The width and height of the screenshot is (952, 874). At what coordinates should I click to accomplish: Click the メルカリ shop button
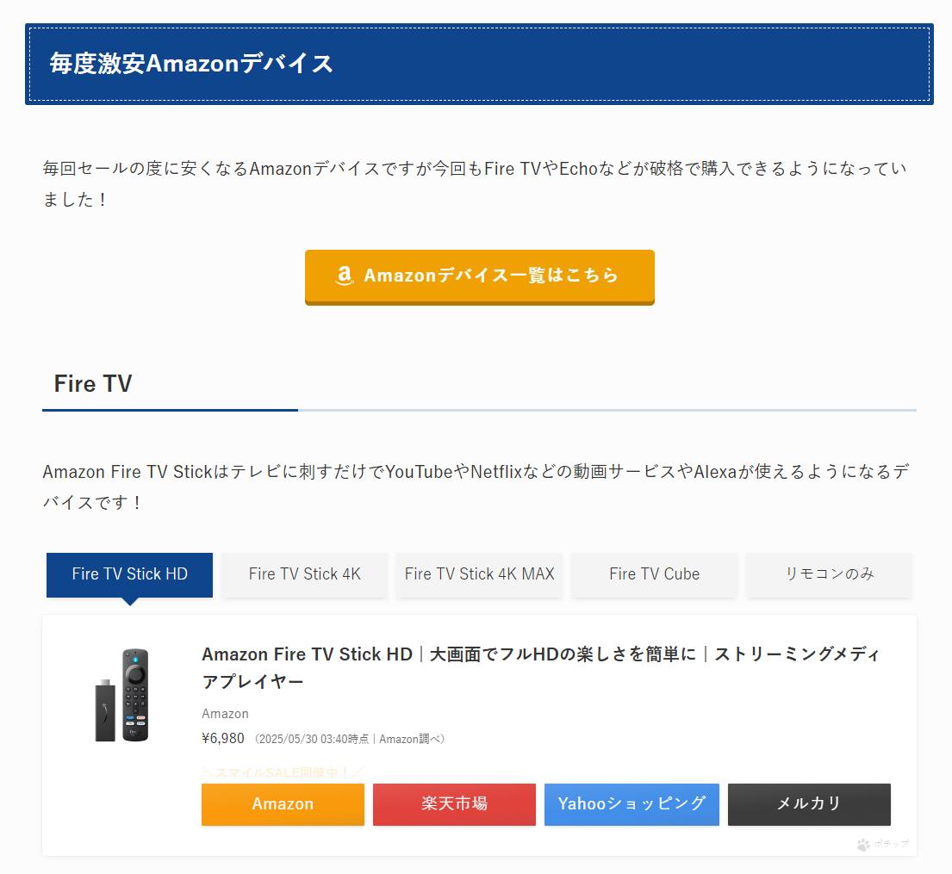tap(809, 804)
